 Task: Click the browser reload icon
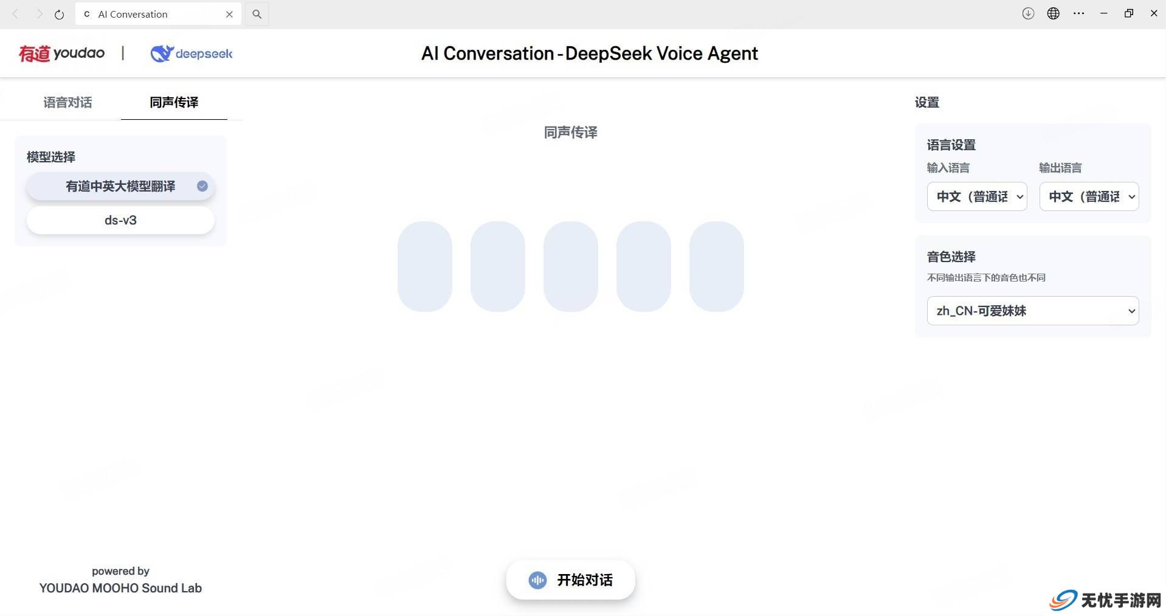(x=59, y=14)
